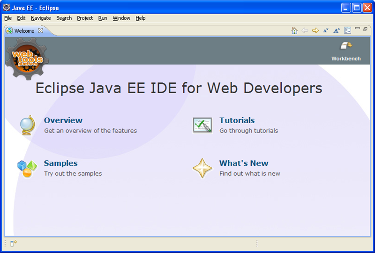Image resolution: width=375 pixels, height=253 pixels.
Task: Open the customize page icon
Action: pyautogui.click(x=347, y=30)
